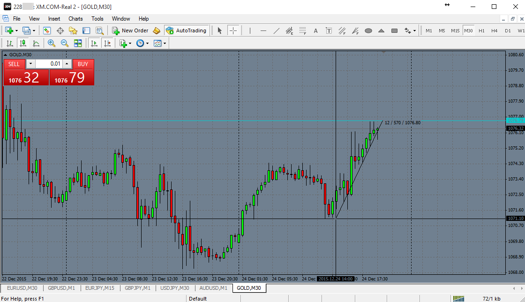Click the red BUY 1076.79 button
525x302 pixels.
[72, 78]
